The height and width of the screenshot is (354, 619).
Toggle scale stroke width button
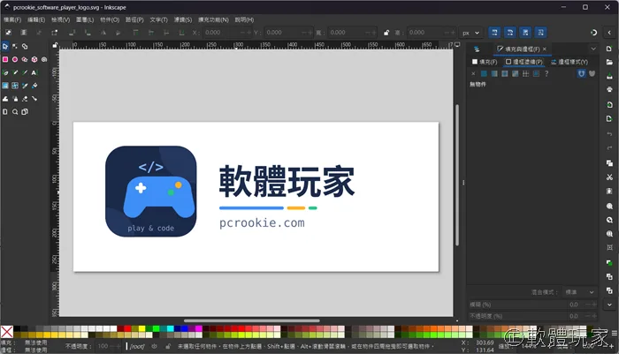[x=494, y=33]
